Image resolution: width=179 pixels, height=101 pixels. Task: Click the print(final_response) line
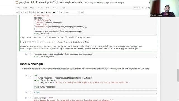click(x=44, y=87)
